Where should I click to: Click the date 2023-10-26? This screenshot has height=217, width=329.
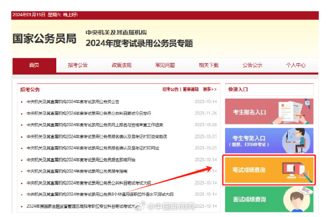206,125
